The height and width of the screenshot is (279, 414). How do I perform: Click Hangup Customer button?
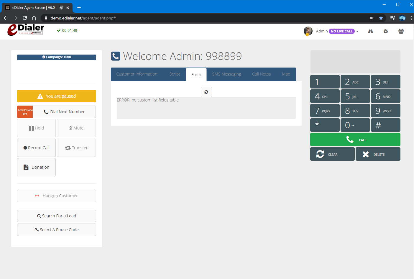point(57,196)
